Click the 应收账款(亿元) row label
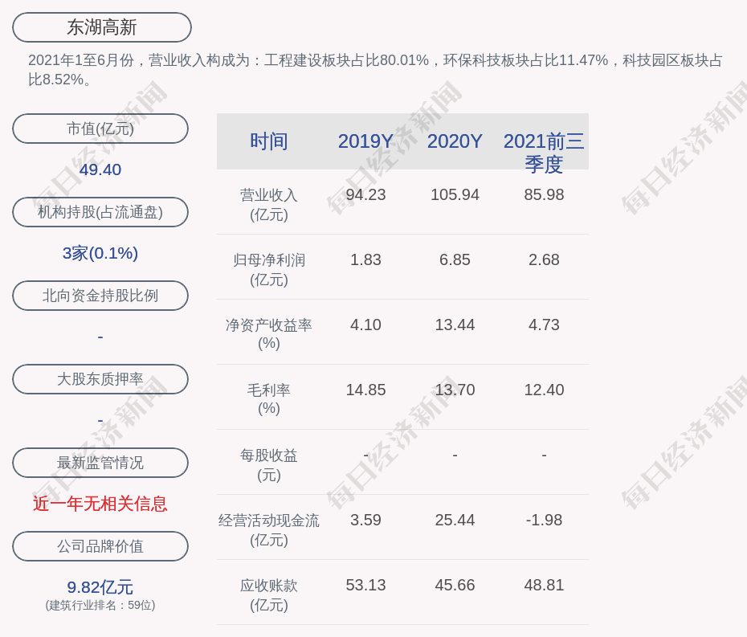 pos(269,595)
